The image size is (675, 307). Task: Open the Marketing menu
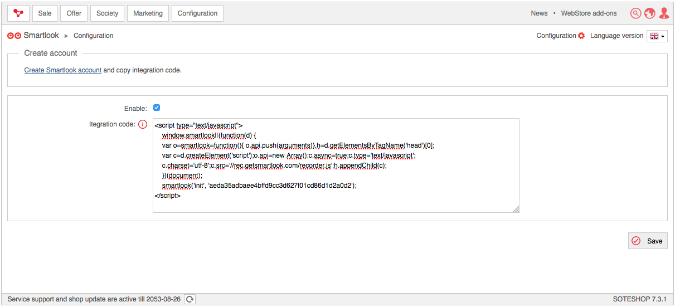coord(148,13)
